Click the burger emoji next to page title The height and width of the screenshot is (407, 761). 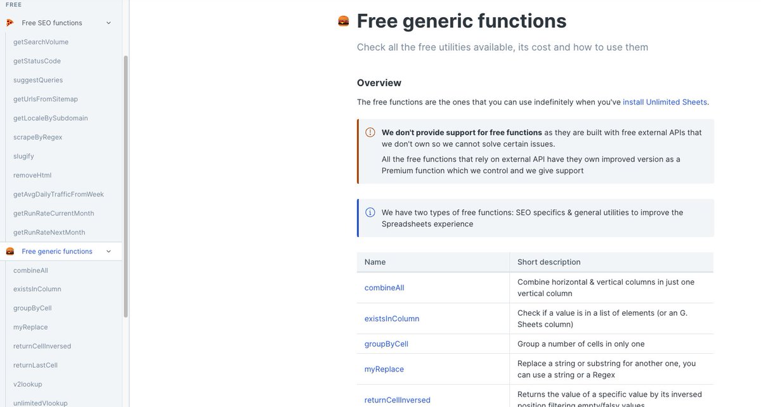pos(343,21)
